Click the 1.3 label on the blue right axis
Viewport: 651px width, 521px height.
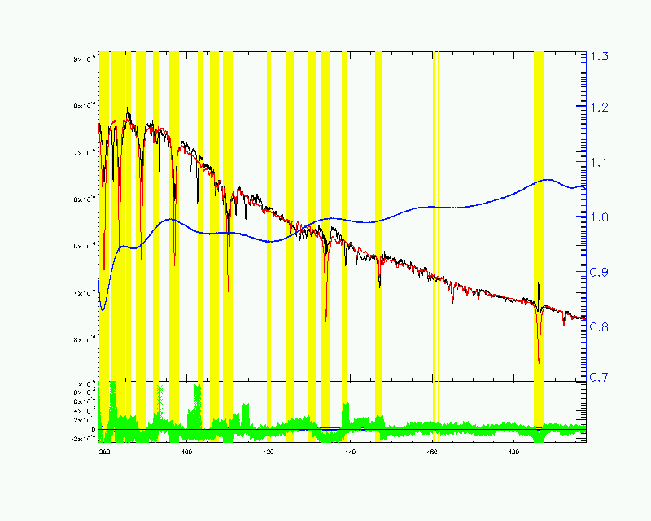599,56
